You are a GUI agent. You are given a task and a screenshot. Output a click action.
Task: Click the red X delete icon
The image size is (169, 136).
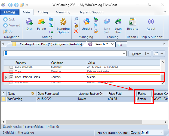click(76, 31)
